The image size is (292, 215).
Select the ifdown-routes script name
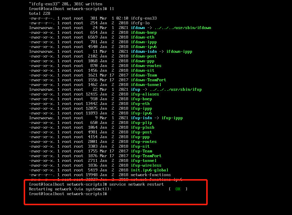[x=146, y=66]
